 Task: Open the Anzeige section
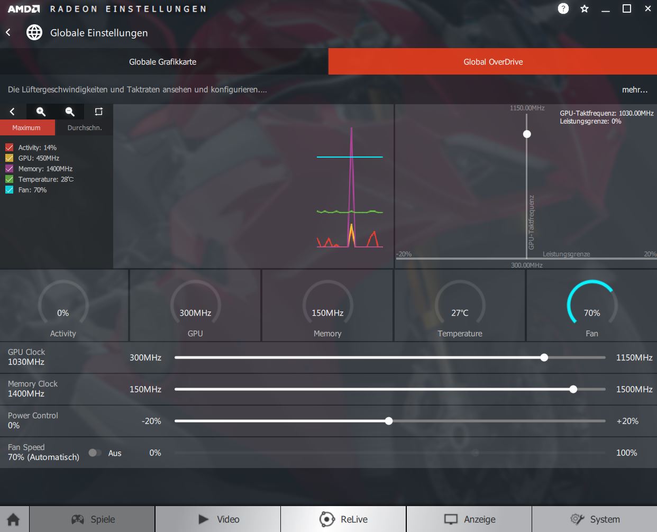point(469,519)
